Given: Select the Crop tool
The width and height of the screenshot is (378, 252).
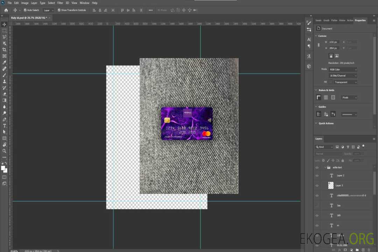Looking at the screenshot, I should [4, 50].
